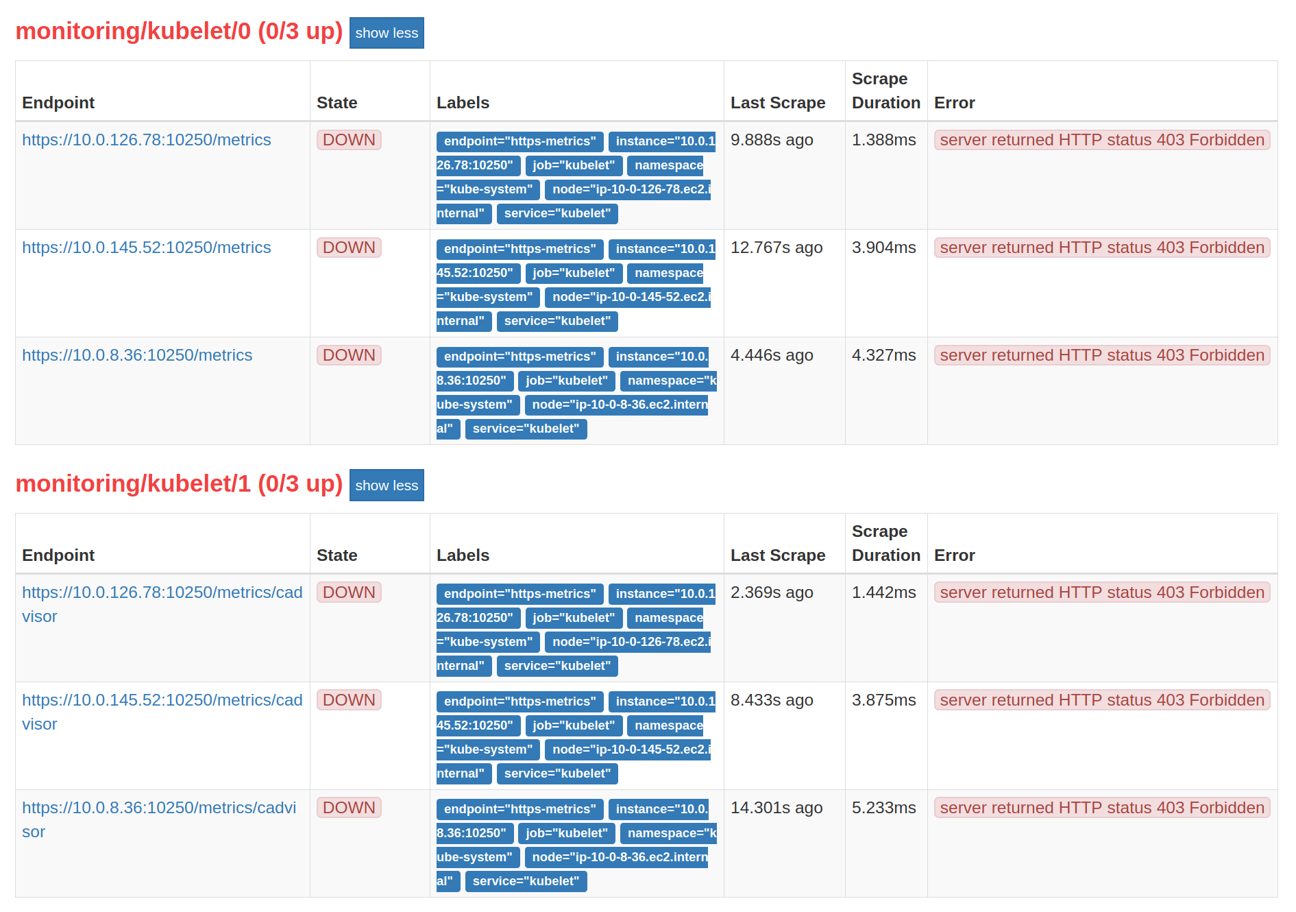Click "show less" for monitoring/kubelet/1
The height and width of the screenshot is (912, 1296).
pos(386,485)
